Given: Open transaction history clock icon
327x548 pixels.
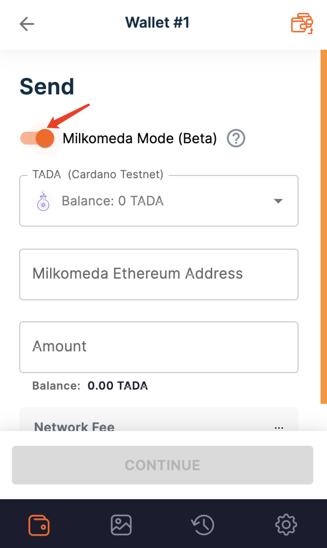Looking at the screenshot, I should [x=203, y=525].
